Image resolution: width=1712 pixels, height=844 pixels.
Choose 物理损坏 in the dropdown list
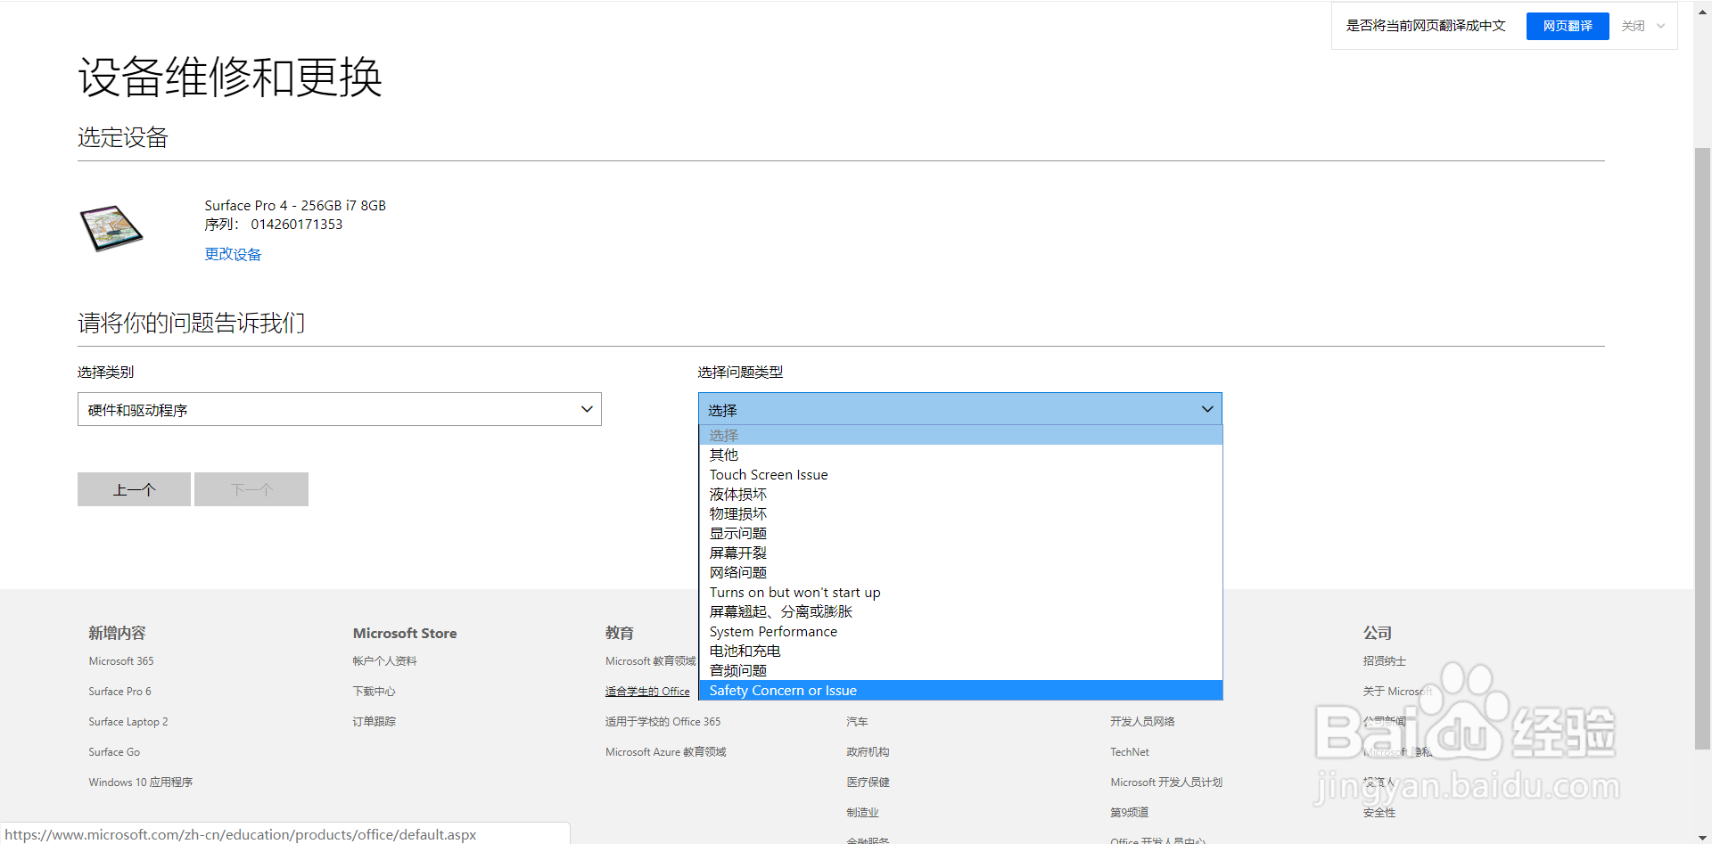point(960,513)
